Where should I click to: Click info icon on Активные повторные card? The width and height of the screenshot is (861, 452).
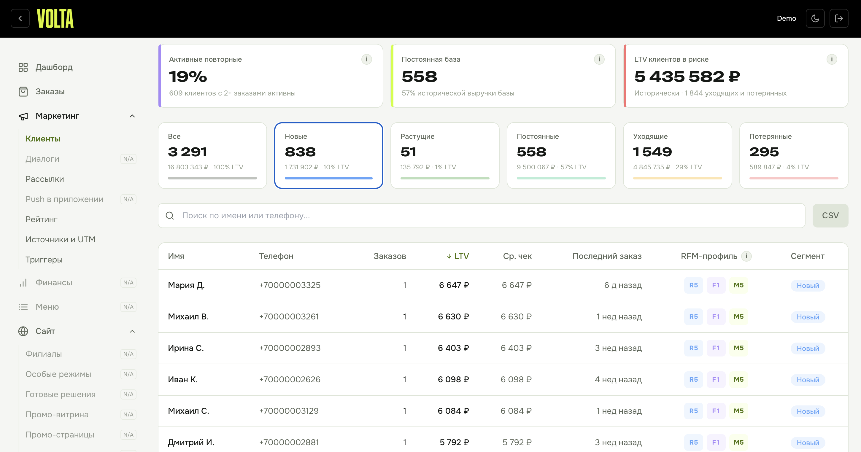coord(367,59)
